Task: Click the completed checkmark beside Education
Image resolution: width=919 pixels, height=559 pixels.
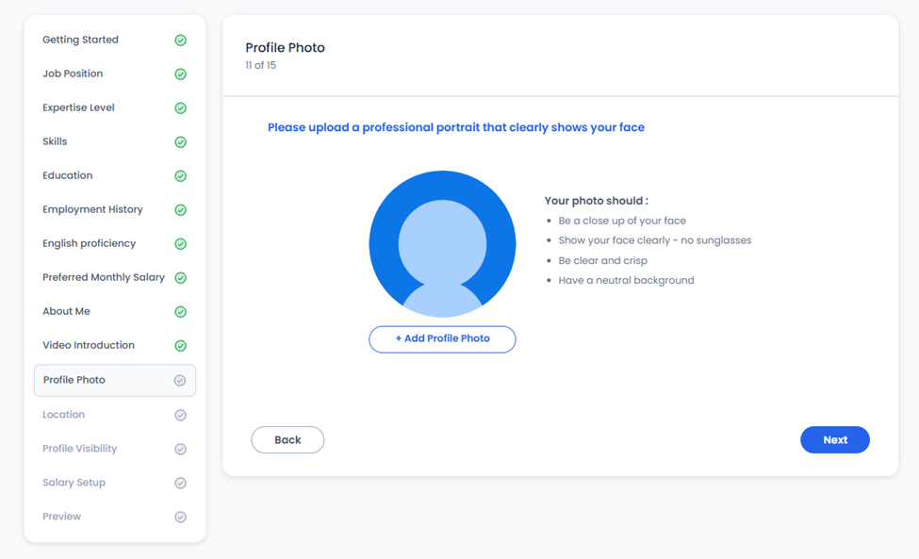Action: [x=181, y=176]
